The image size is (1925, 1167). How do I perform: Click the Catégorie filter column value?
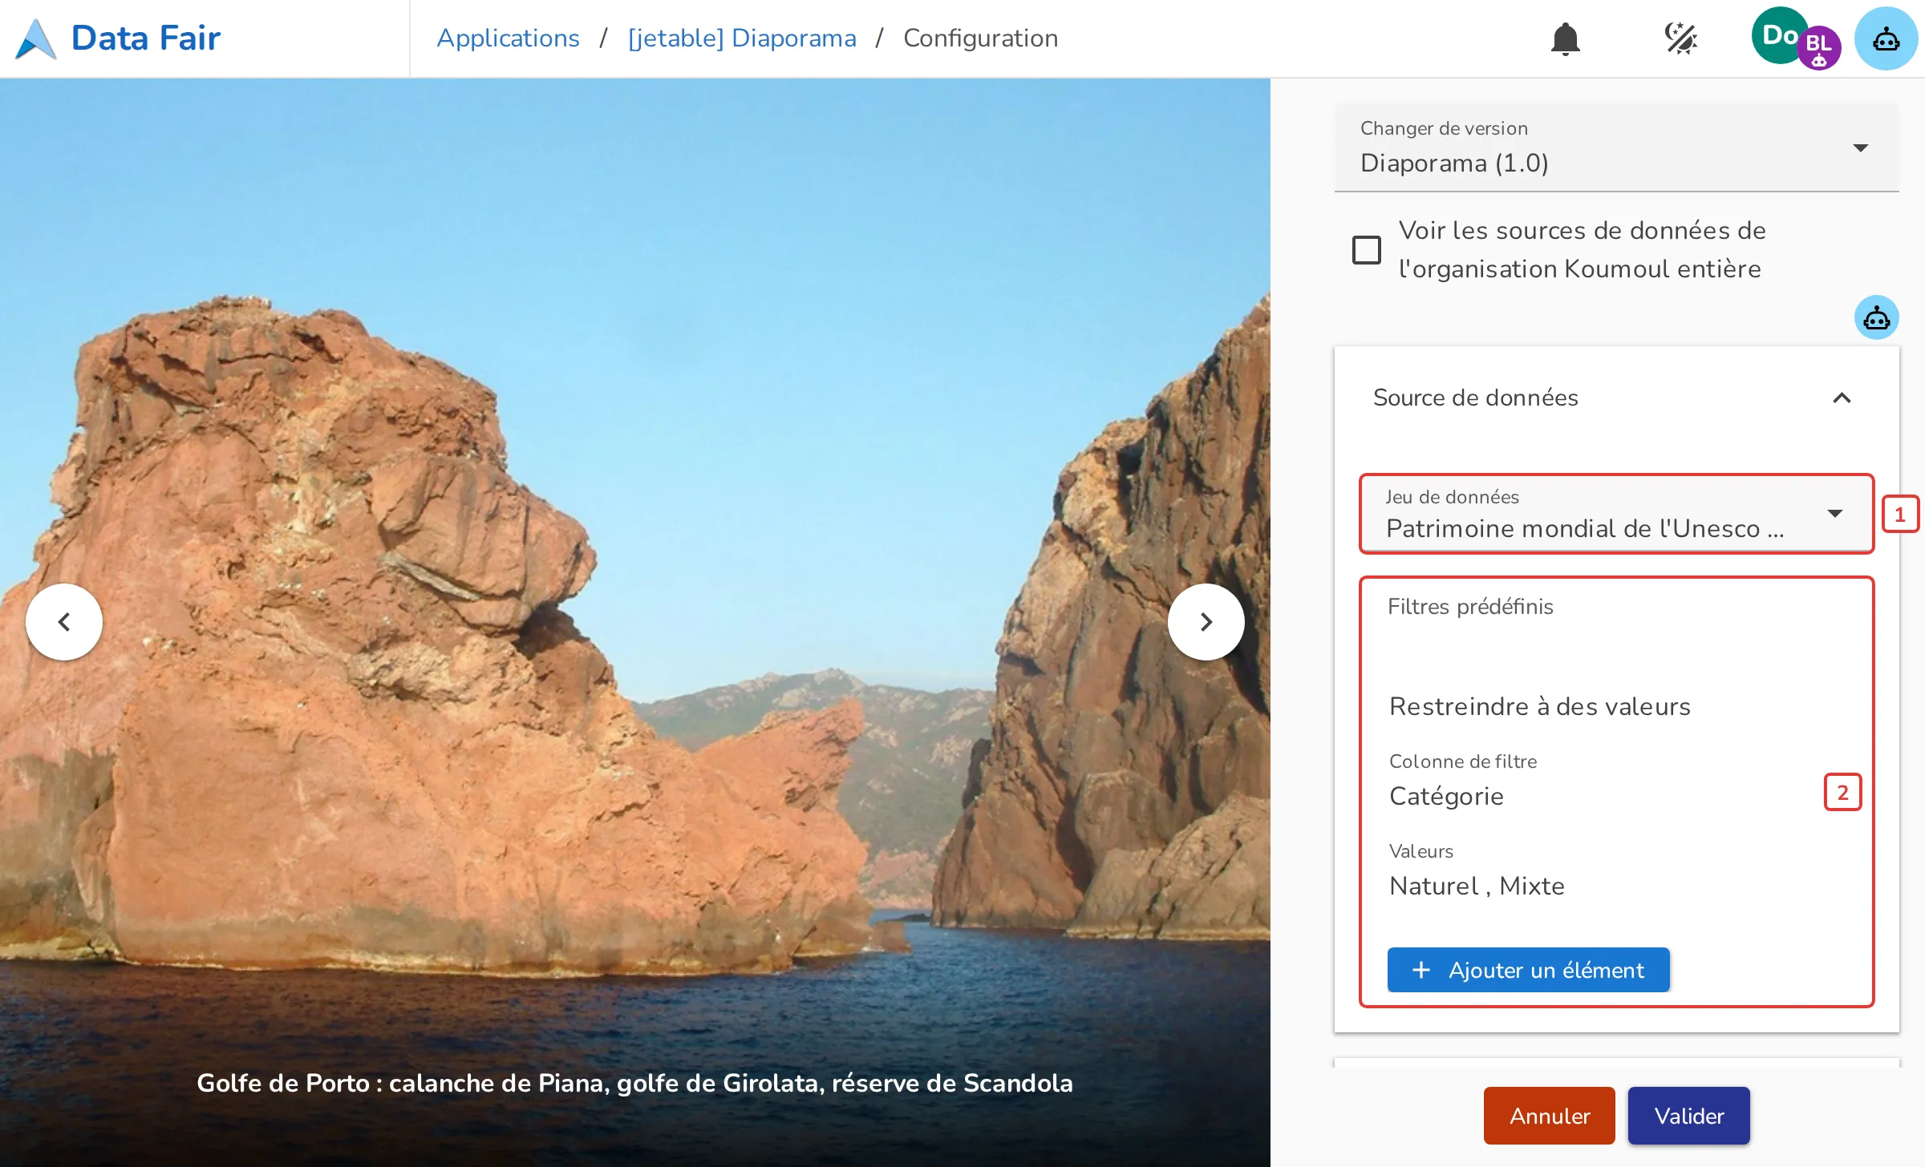(1446, 796)
